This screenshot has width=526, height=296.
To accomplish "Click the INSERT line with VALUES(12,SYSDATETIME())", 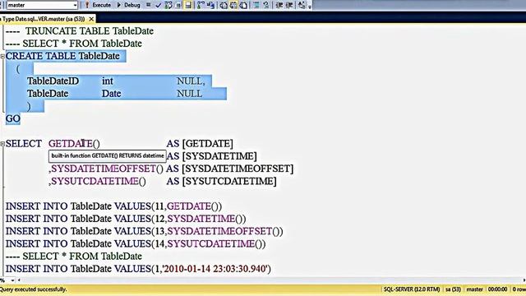I will (126, 219).
